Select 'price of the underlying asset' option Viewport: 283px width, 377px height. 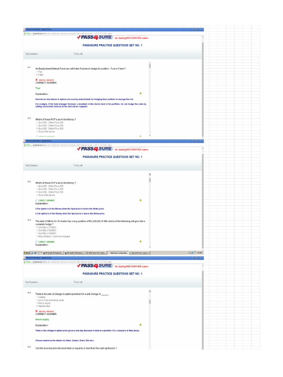(x=37, y=300)
